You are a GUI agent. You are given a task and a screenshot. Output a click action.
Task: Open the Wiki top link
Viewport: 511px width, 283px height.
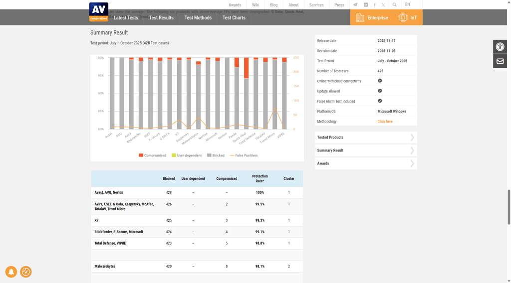(255, 5)
